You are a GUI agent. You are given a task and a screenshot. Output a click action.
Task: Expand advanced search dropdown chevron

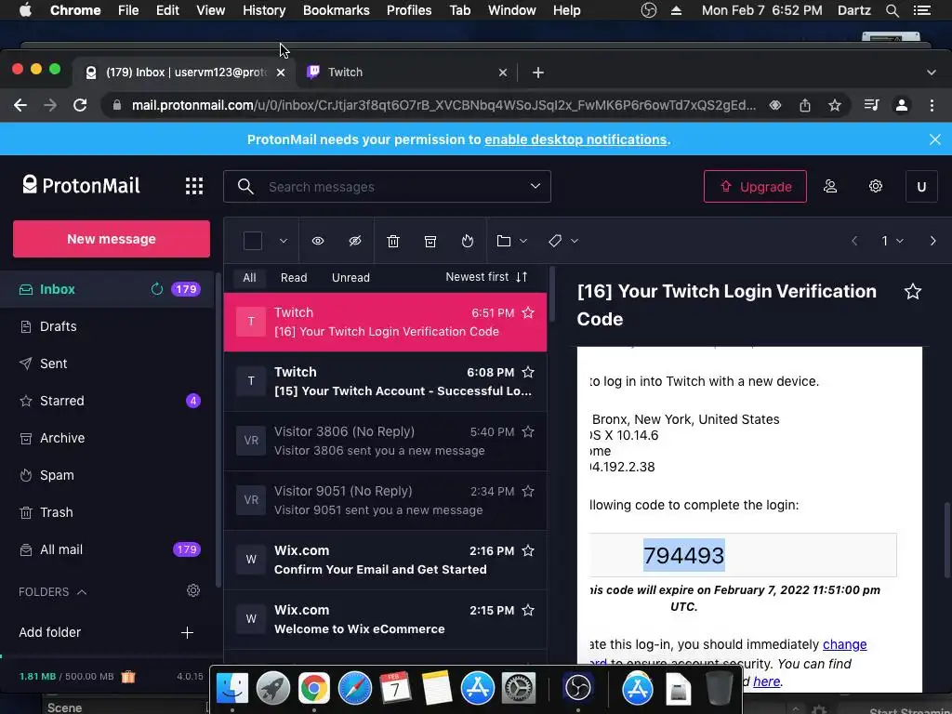pos(535,186)
